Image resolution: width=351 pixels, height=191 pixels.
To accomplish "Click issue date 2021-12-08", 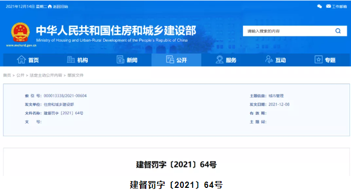I will point(279,104).
